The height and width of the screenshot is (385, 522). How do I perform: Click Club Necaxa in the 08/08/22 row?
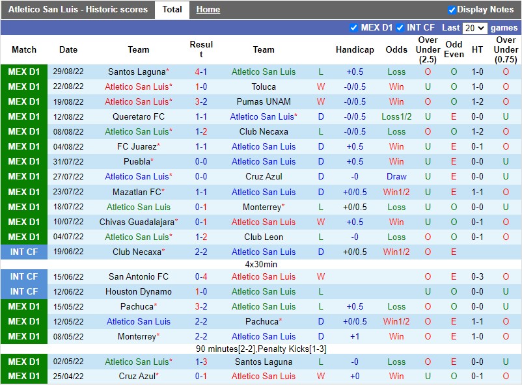264,132
